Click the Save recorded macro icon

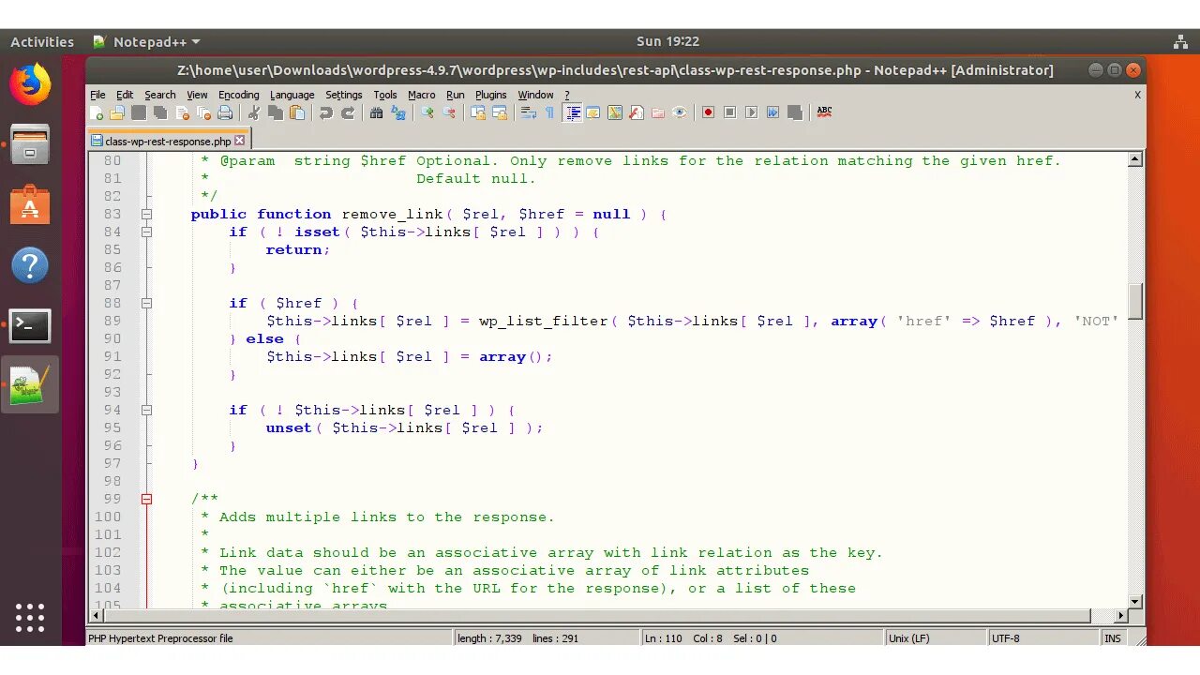pyautogui.click(x=795, y=112)
